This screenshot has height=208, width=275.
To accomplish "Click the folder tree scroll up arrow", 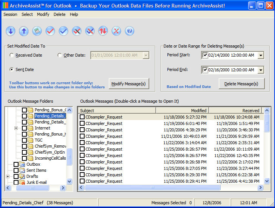I will click(x=70, y=110).
